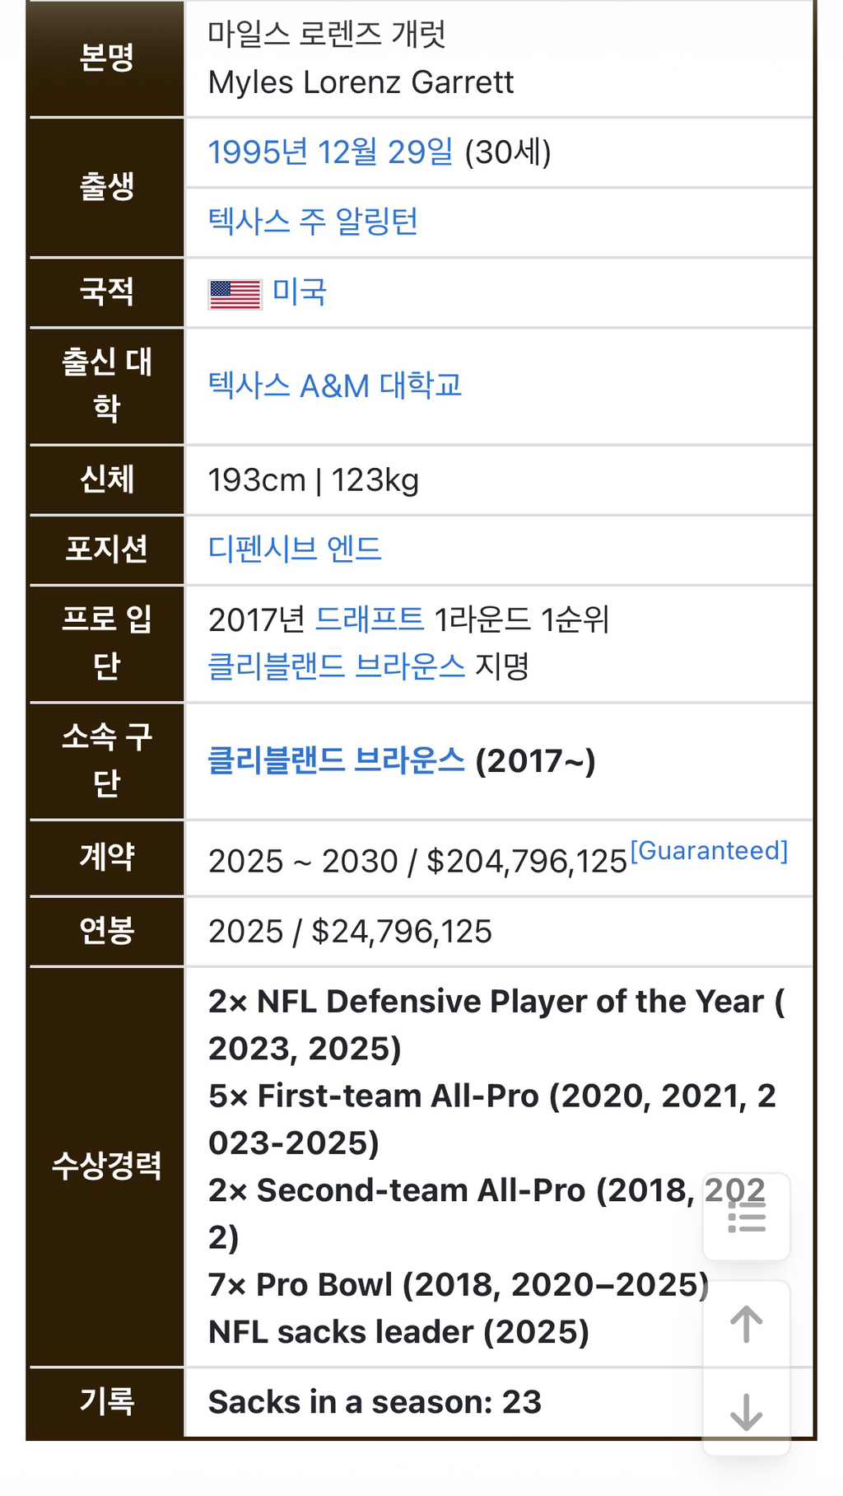
Task: Open the 디펜시브 엔드 position link
Action: [295, 549]
